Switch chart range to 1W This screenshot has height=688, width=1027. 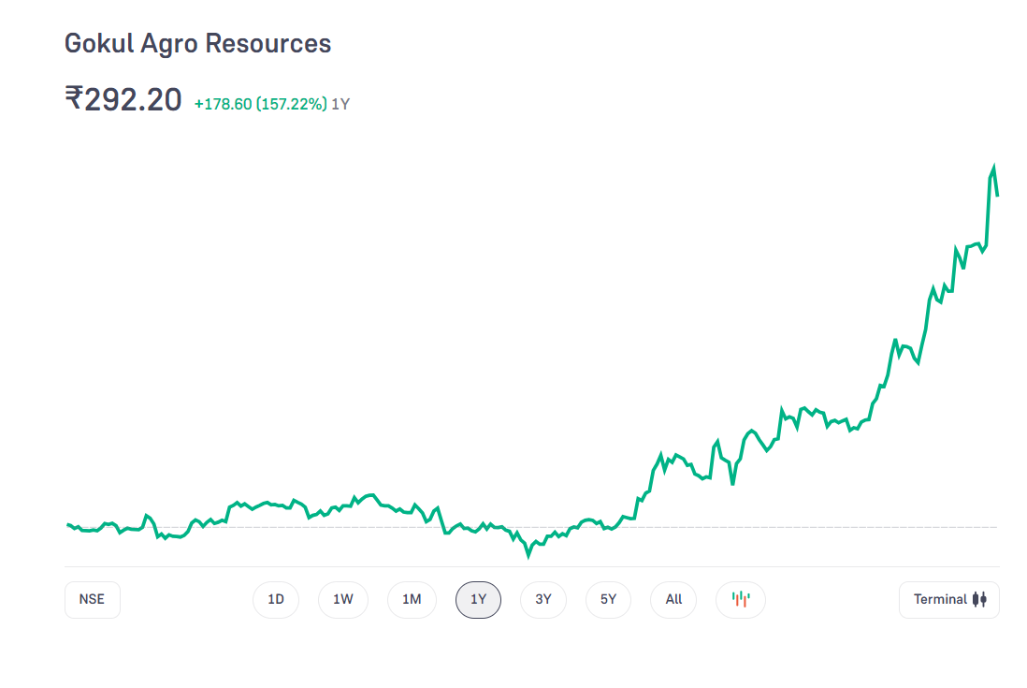click(x=343, y=599)
